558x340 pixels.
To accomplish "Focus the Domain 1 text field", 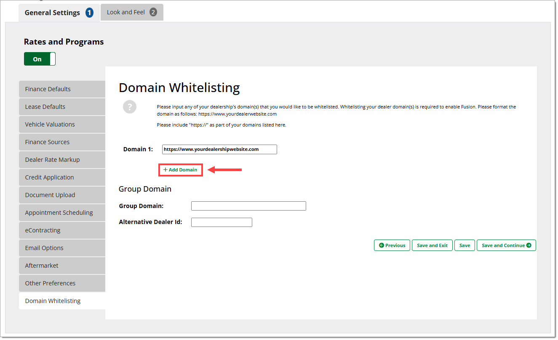I will pos(219,149).
